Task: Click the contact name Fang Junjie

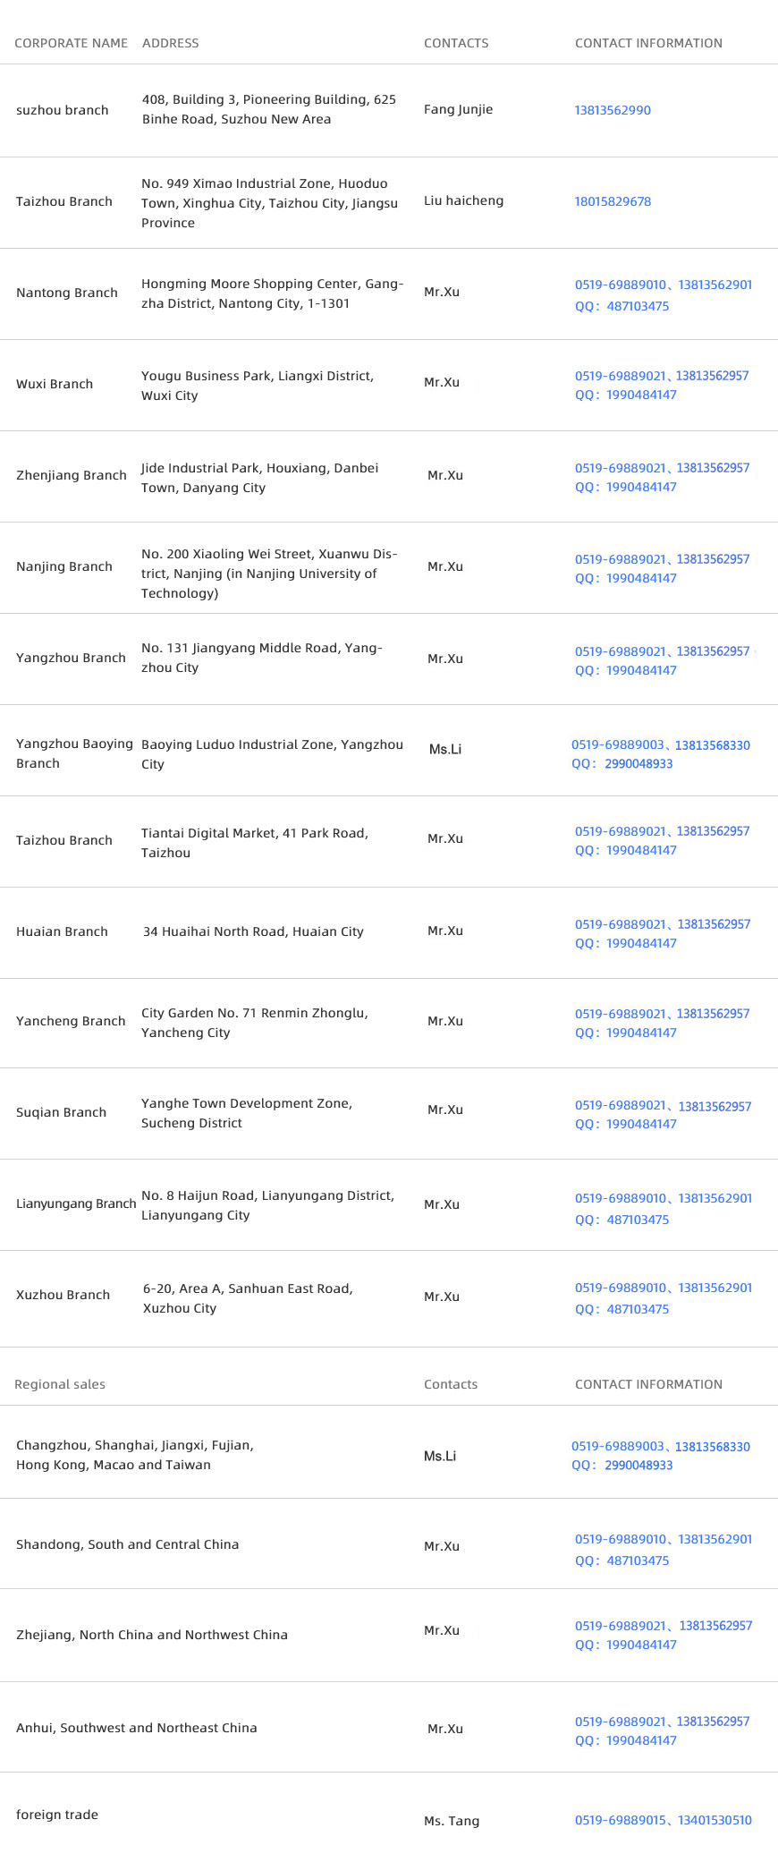Action: point(458,109)
